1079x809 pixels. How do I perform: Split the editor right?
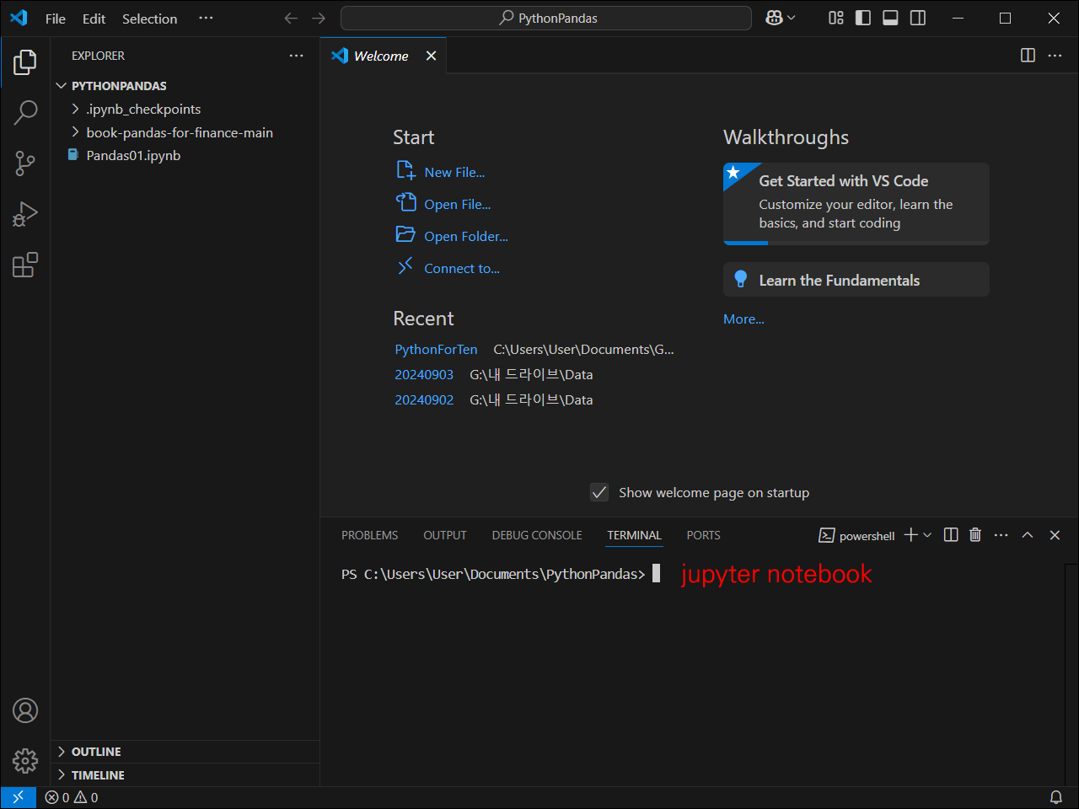click(1028, 55)
